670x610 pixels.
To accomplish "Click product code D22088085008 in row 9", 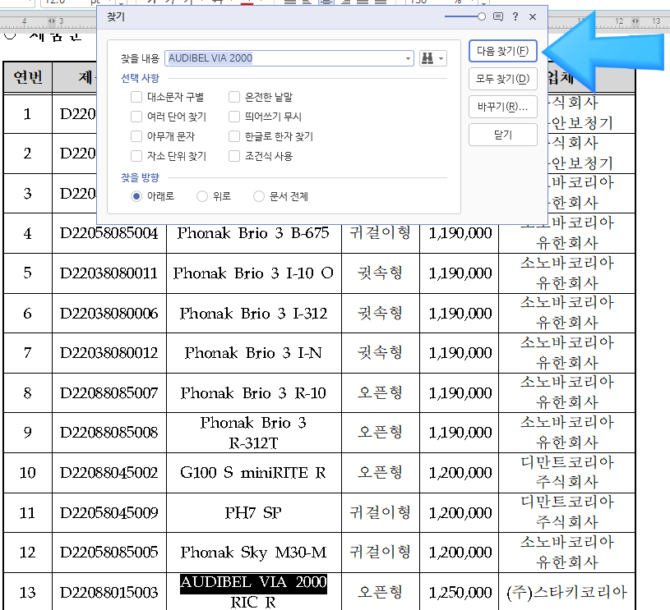I will click(109, 433).
